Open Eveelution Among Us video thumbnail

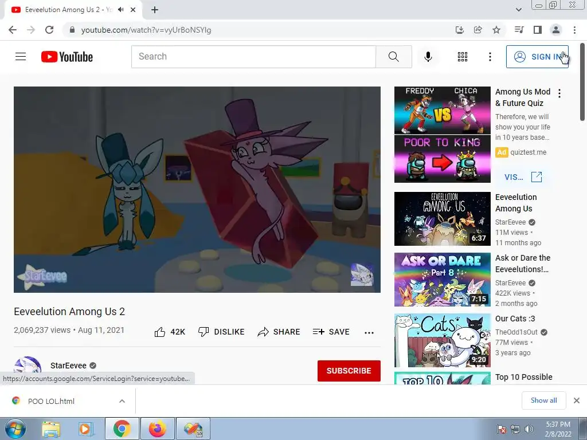click(442, 219)
